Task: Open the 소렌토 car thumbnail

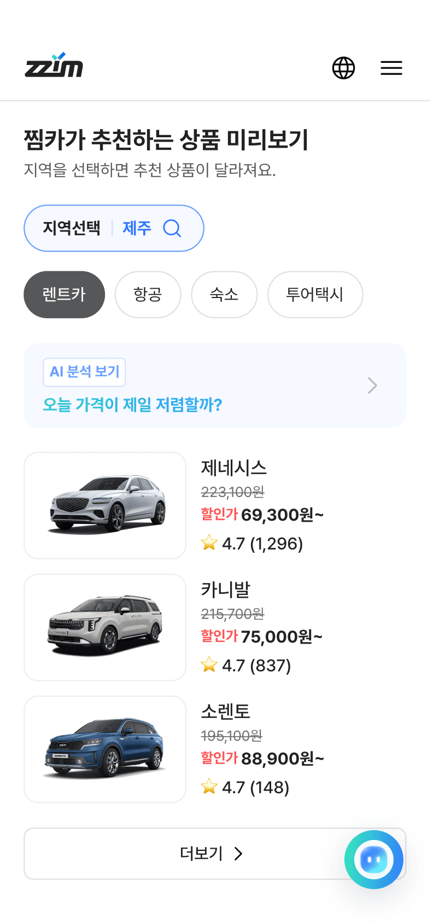Action: coord(105,749)
